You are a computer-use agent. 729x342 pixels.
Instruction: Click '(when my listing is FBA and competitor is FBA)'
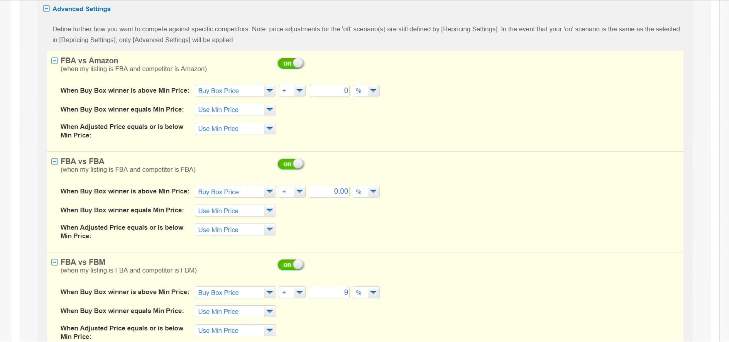[x=128, y=170]
